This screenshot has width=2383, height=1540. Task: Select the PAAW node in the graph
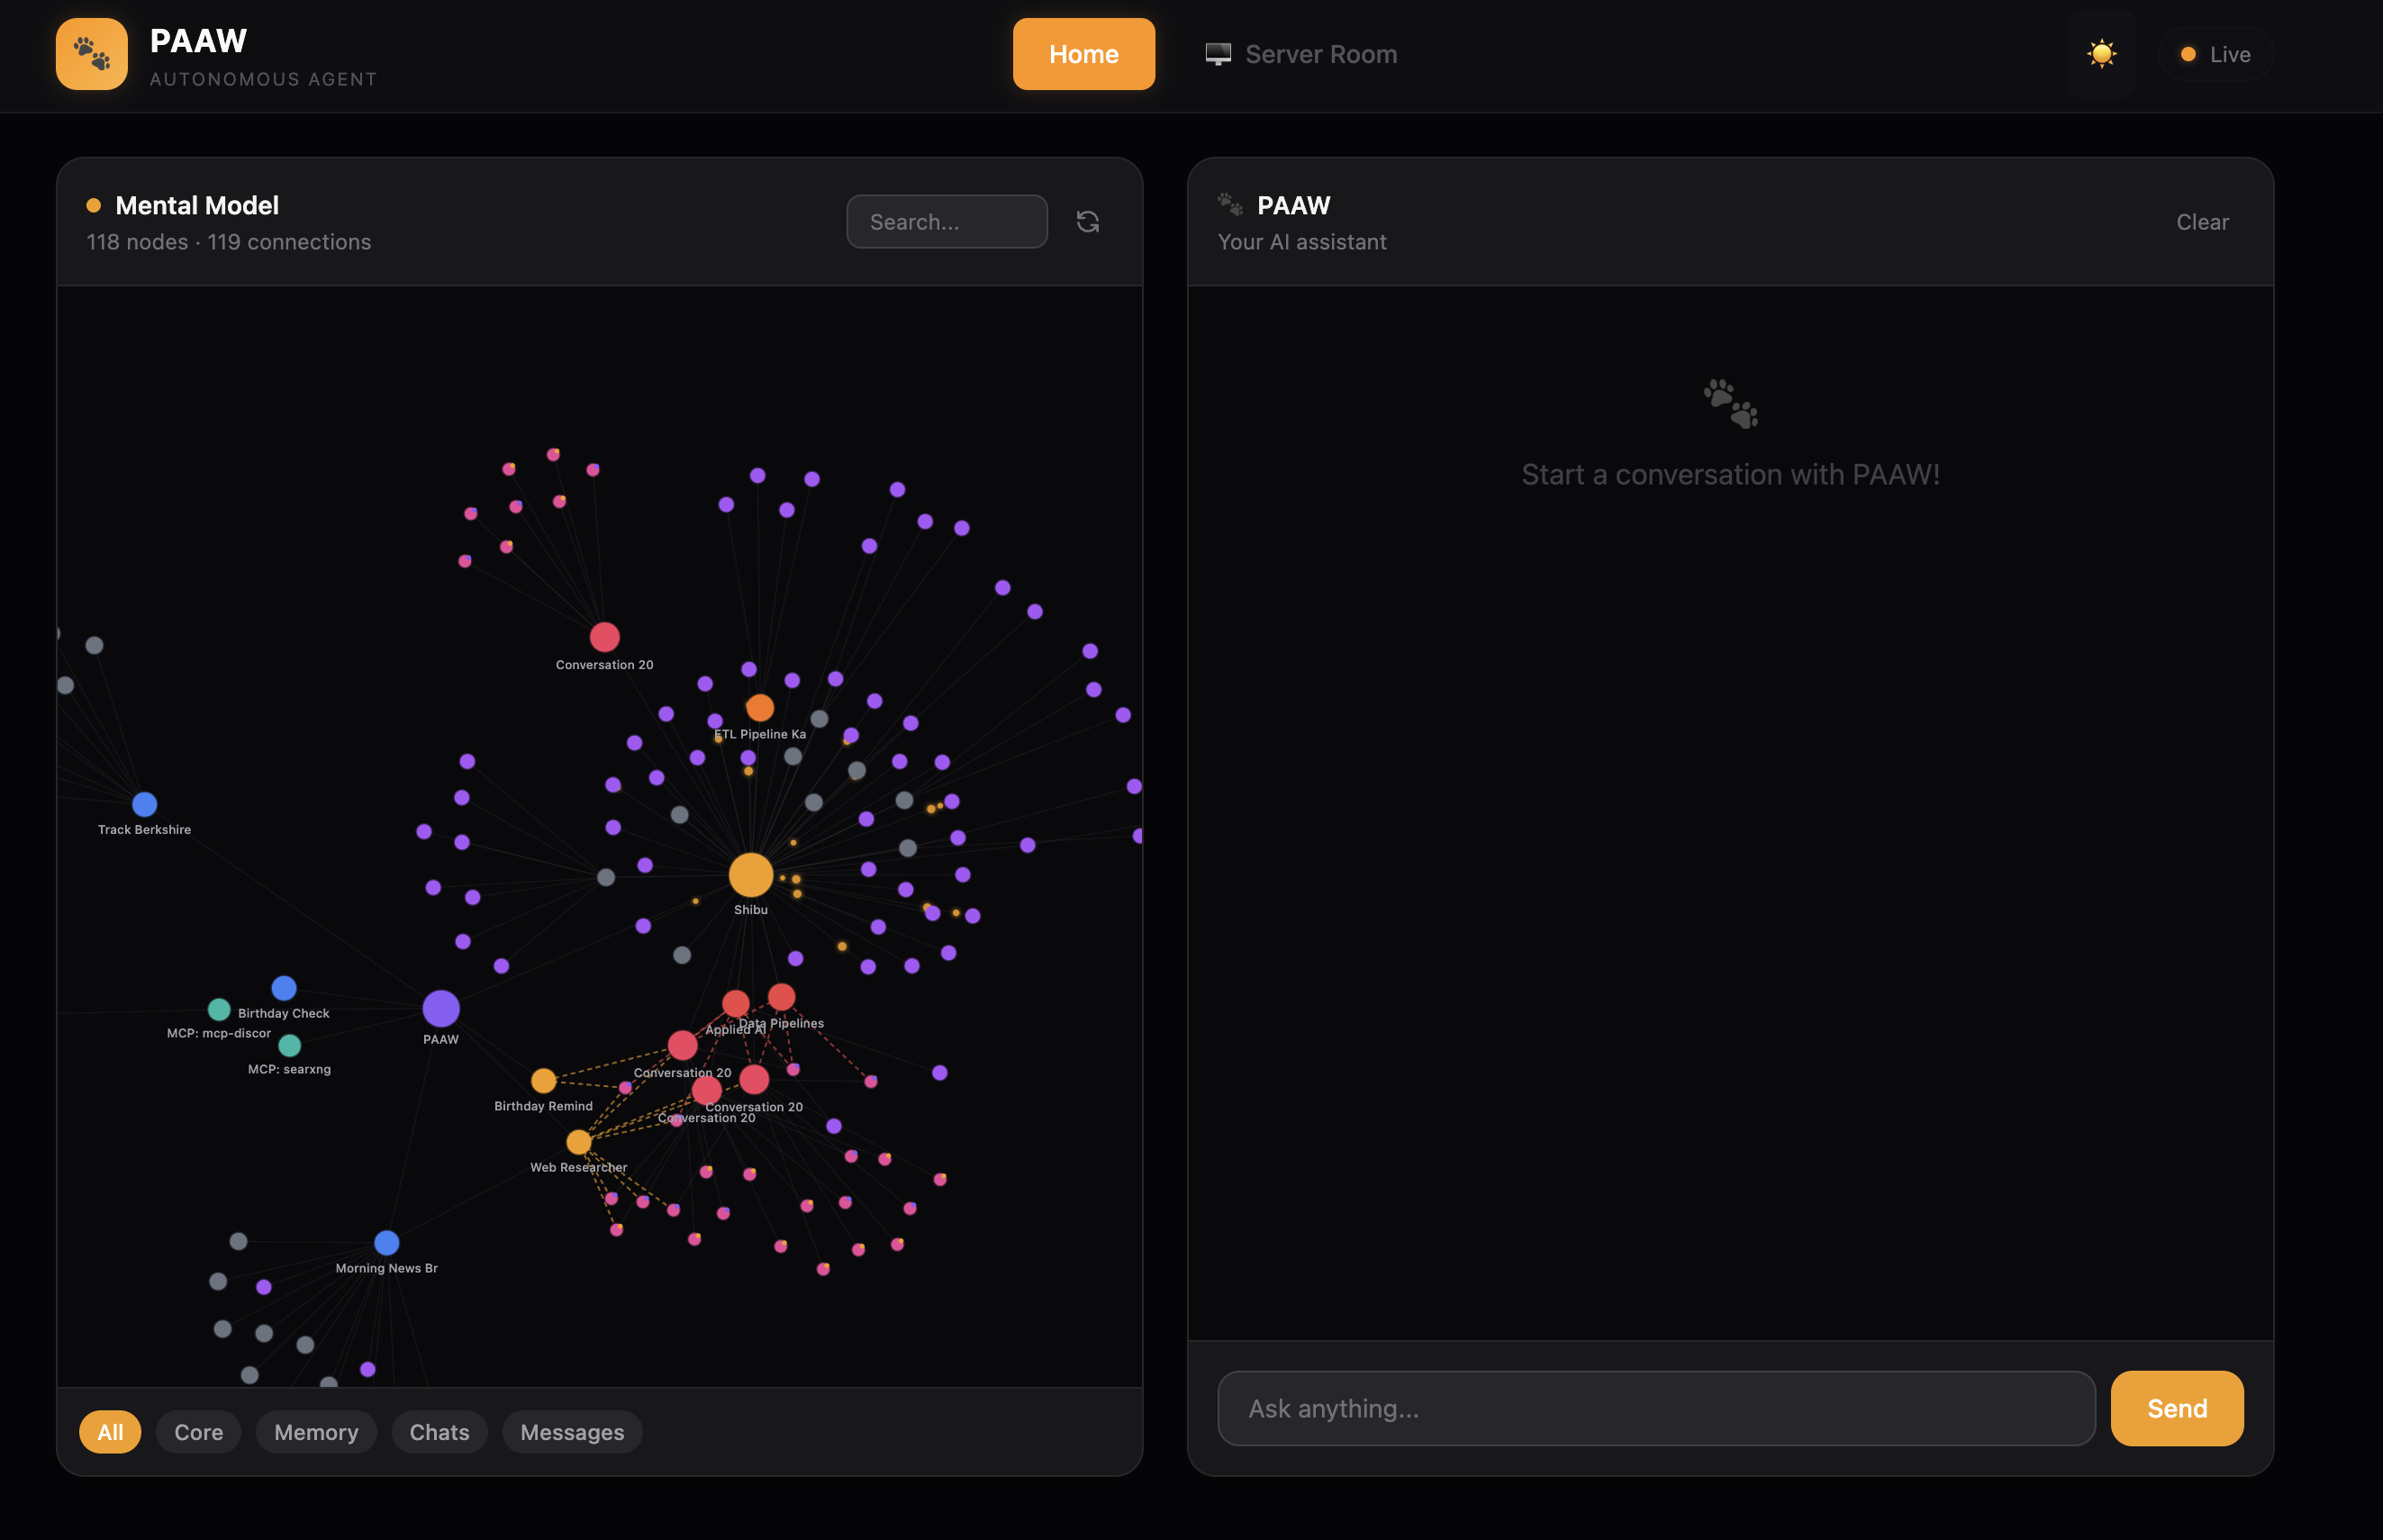tap(441, 1008)
